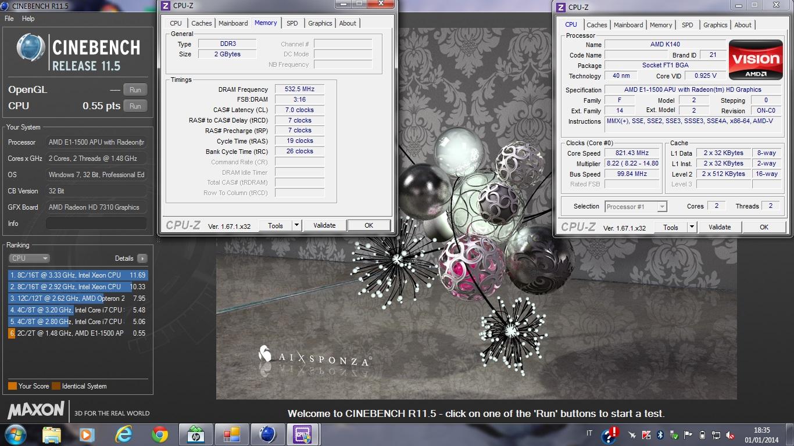Click Validate in Memory CPU-Z window
Image resolution: width=794 pixels, height=446 pixels.
tap(324, 225)
